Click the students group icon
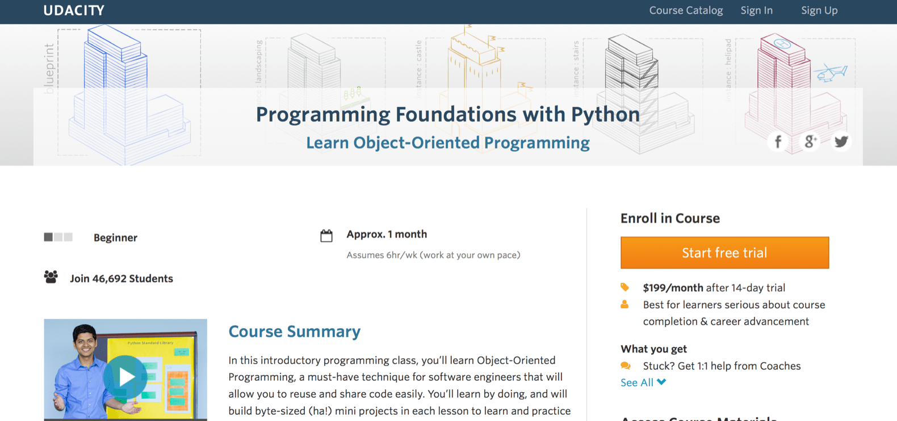The width and height of the screenshot is (897, 421). click(x=51, y=277)
